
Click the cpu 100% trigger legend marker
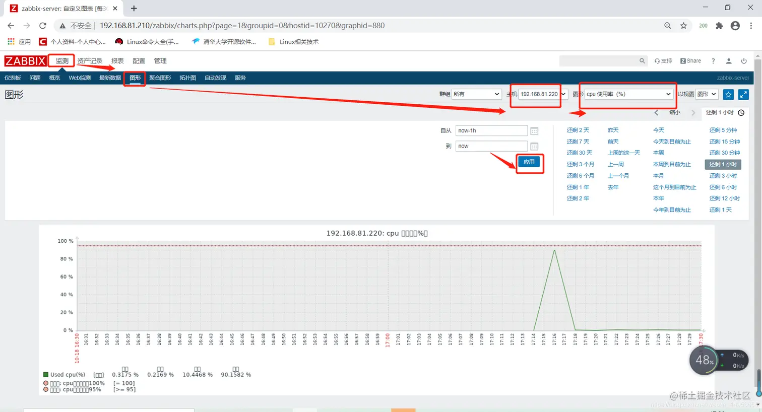pos(46,383)
